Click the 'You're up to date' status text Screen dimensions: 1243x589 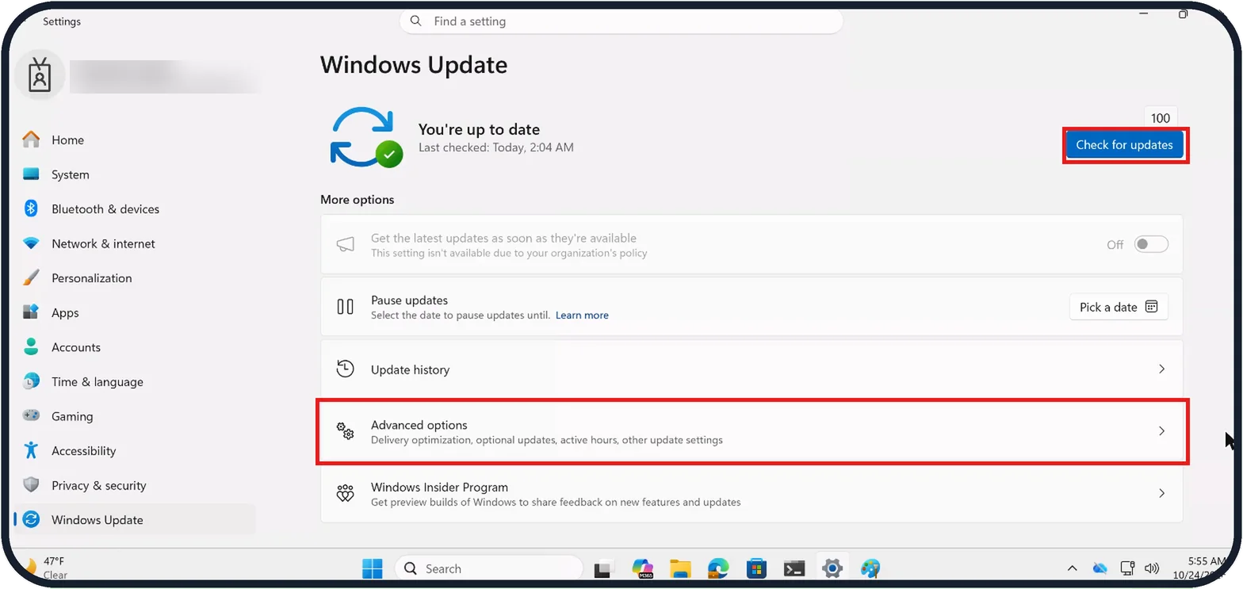tap(479, 129)
